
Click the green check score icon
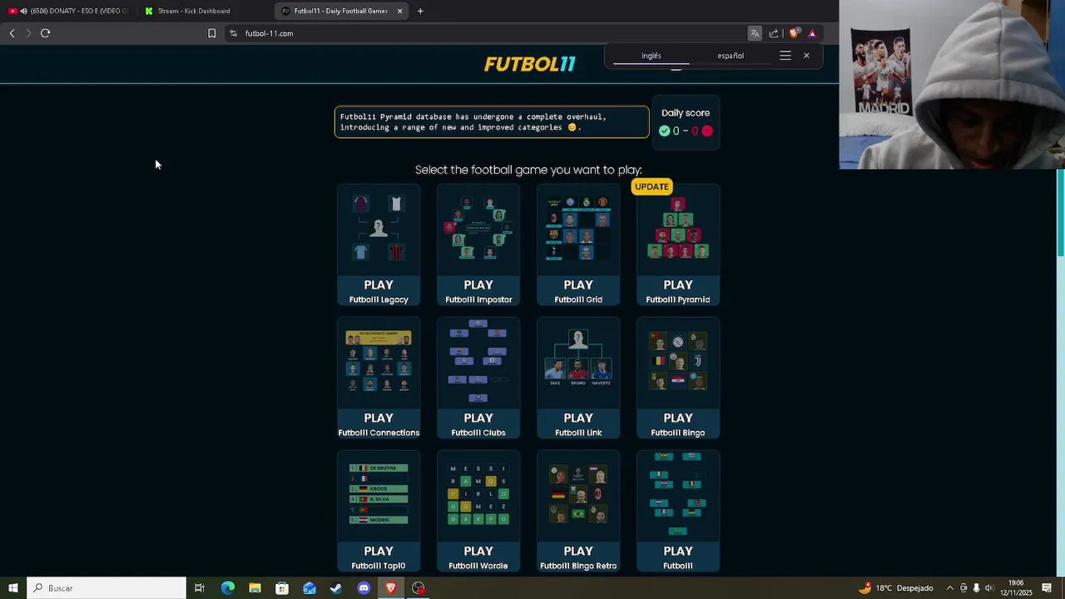point(664,131)
